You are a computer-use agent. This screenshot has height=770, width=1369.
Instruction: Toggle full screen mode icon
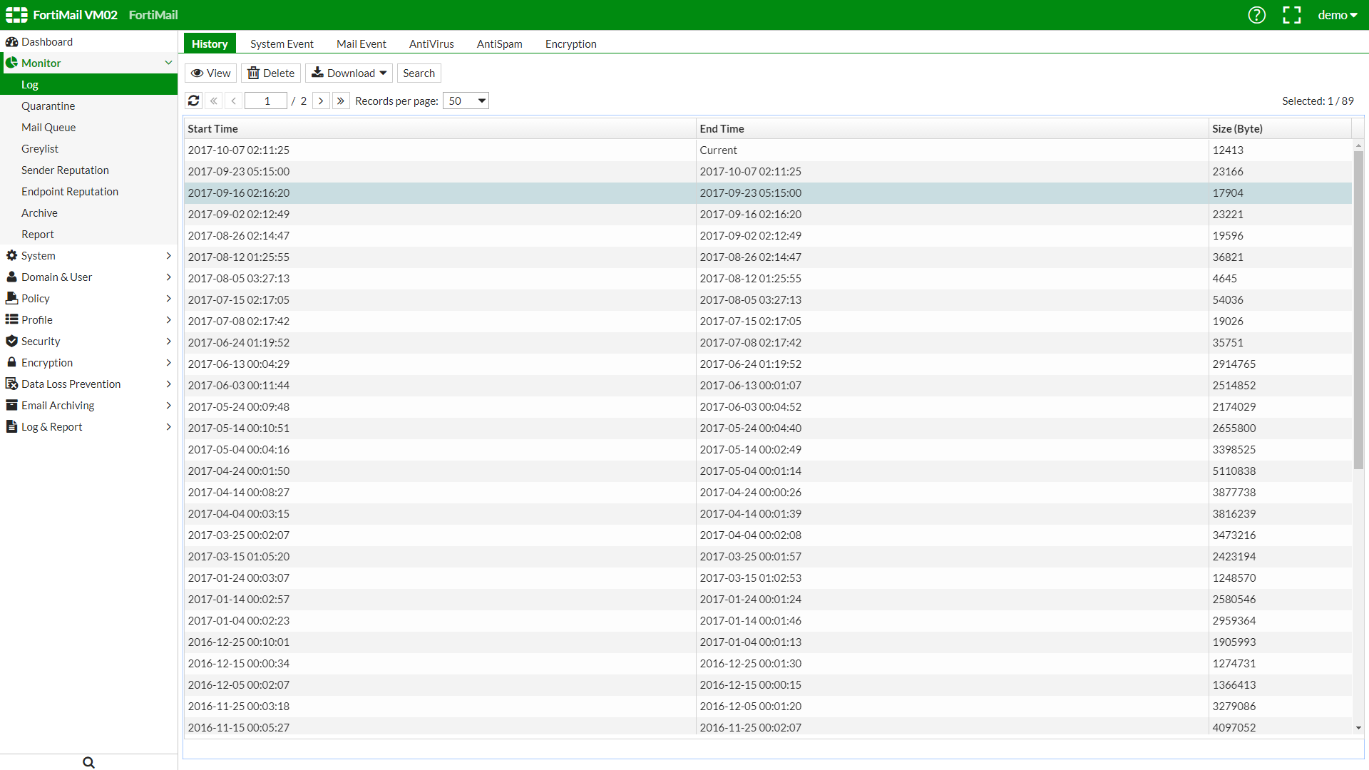click(x=1291, y=15)
